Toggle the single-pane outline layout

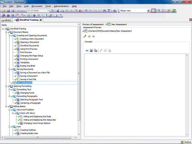pos(154,11)
